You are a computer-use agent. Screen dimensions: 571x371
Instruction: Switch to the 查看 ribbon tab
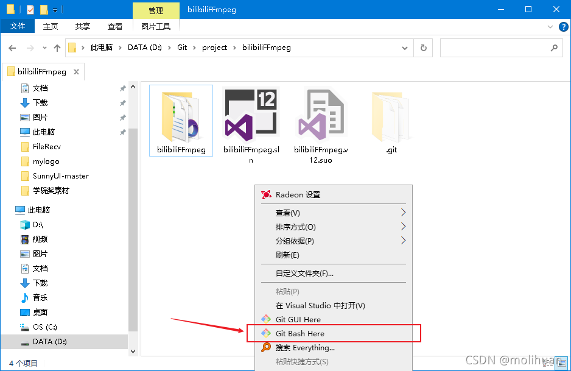[x=115, y=26]
